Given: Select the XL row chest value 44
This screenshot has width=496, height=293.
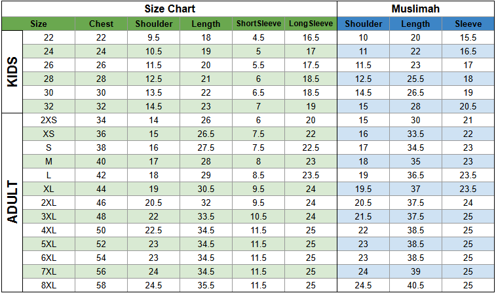Looking at the screenshot, I should [x=101, y=189].
